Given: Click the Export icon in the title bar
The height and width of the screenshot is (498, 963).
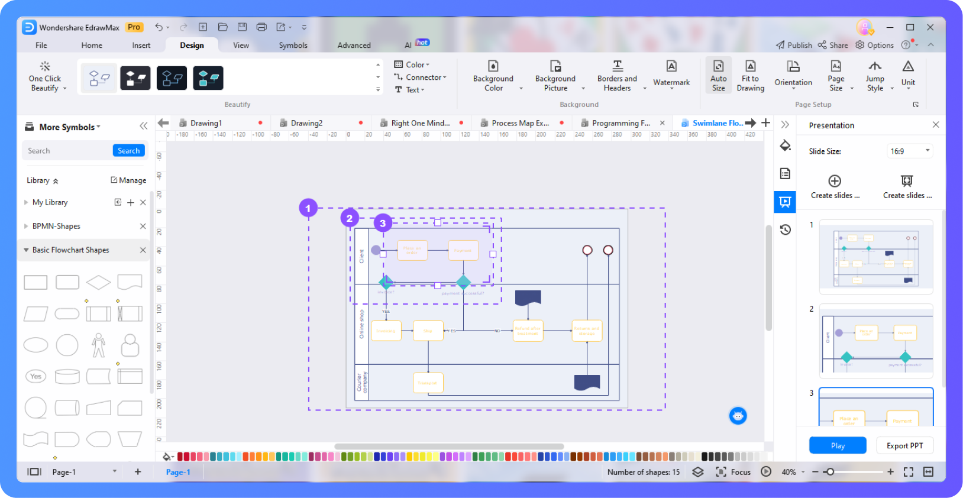Looking at the screenshot, I should [x=281, y=27].
